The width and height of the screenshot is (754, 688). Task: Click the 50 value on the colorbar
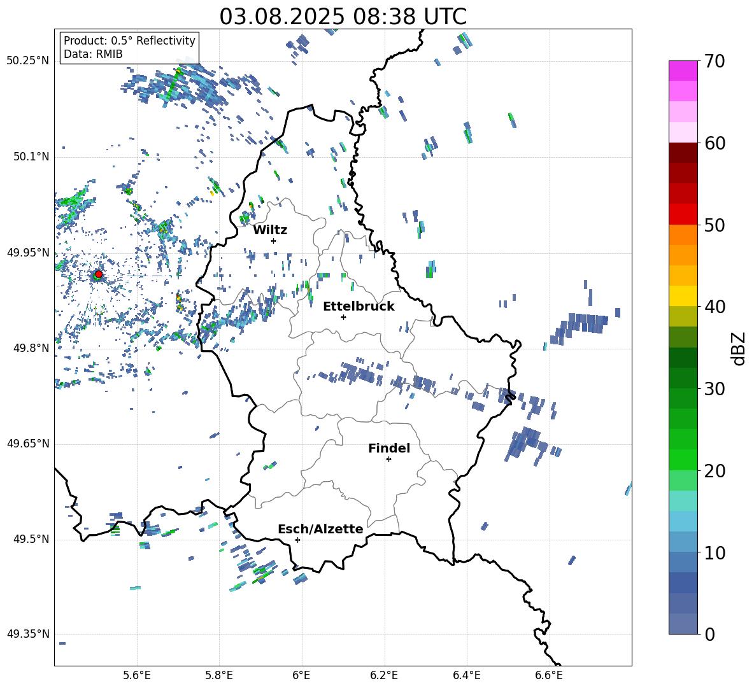(715, 225)
